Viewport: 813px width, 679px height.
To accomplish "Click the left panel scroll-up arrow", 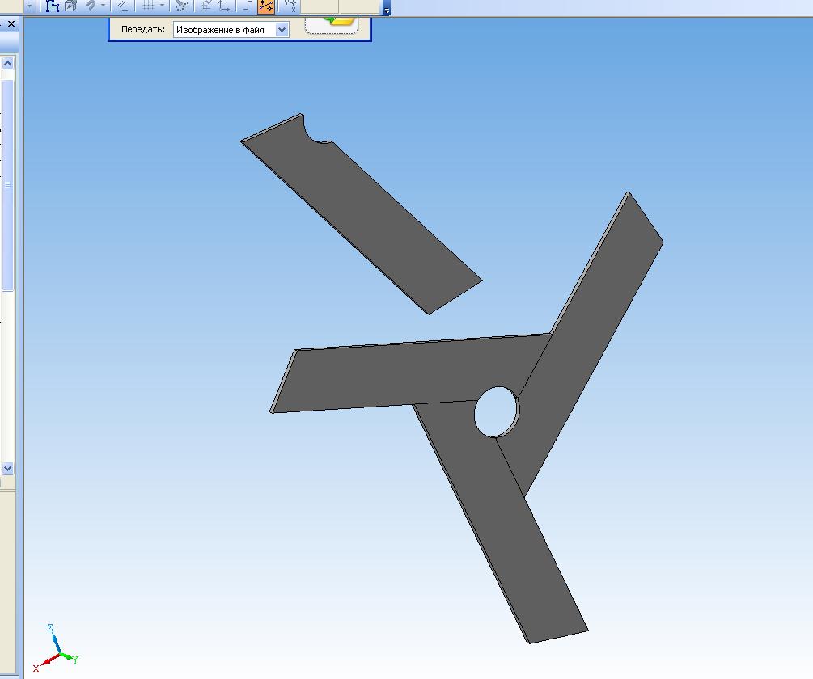I will click(8, 63).
